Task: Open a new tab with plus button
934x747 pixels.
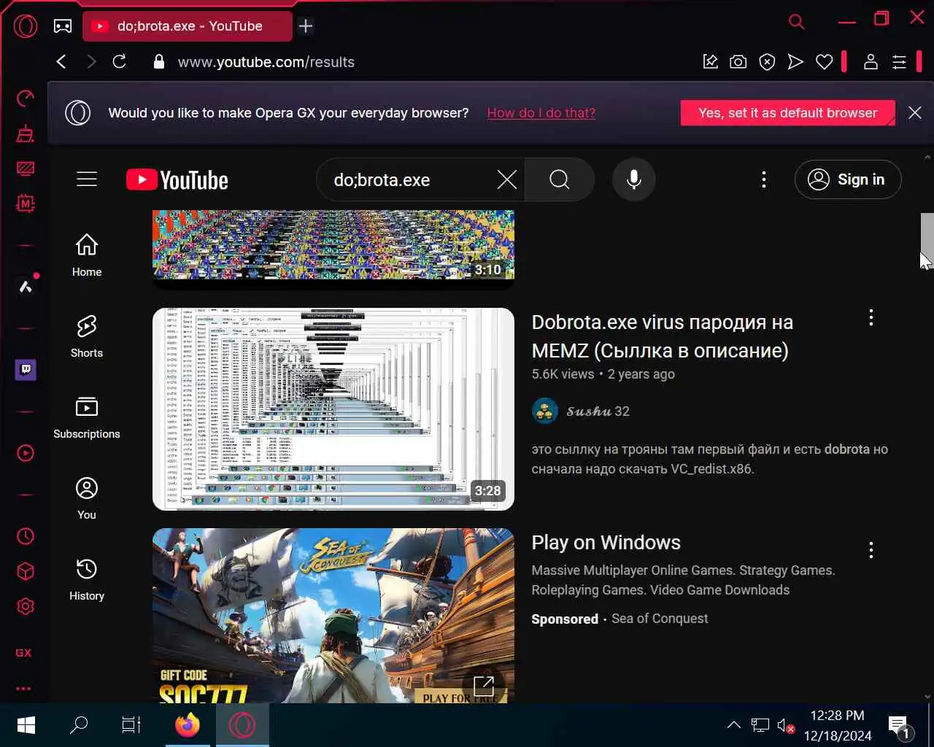Action: [306, 26]
